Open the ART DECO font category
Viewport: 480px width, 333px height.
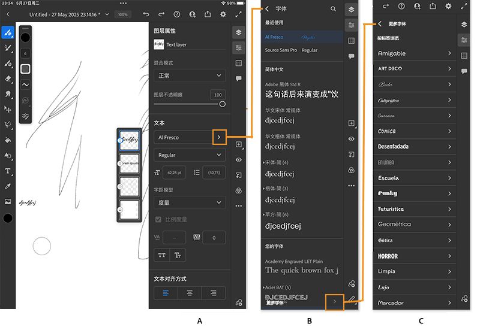(415, 69)
